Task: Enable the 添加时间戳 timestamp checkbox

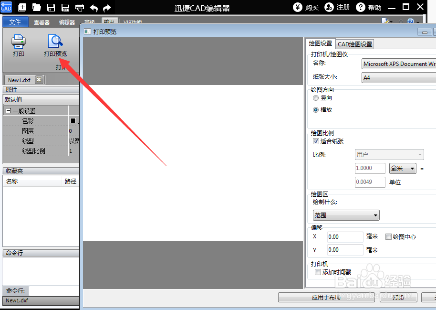Action: (318, 272)
